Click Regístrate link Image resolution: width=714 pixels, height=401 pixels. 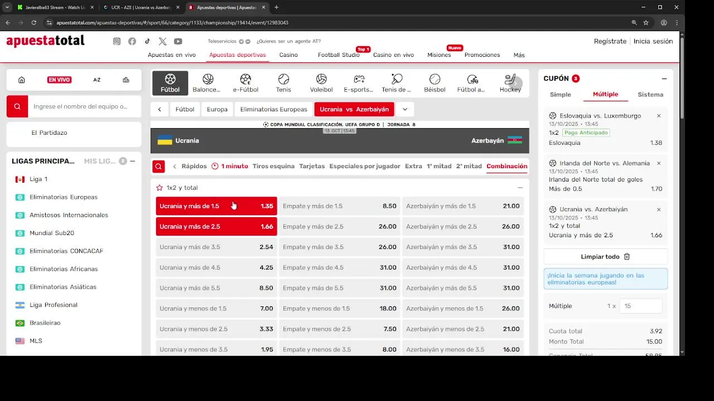click(610, 41)
